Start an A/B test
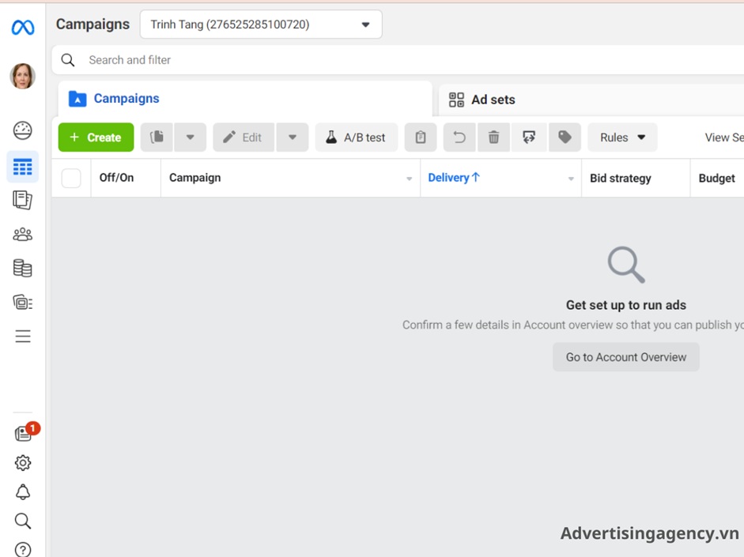Screen dimensions: 744x557 [357, 137]
